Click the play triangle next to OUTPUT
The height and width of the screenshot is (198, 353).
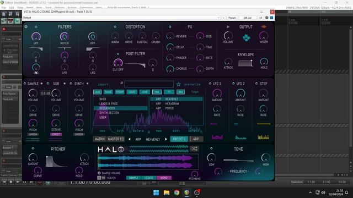tap(228, 27)
